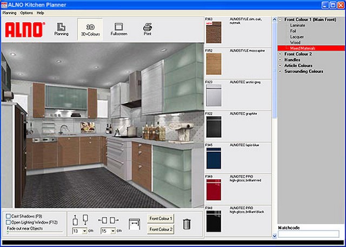Expand the Front Colour 2 node

click(280, 54)
